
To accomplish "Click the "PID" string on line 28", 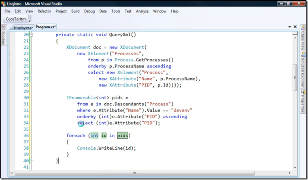I will (x=146, y=85).
